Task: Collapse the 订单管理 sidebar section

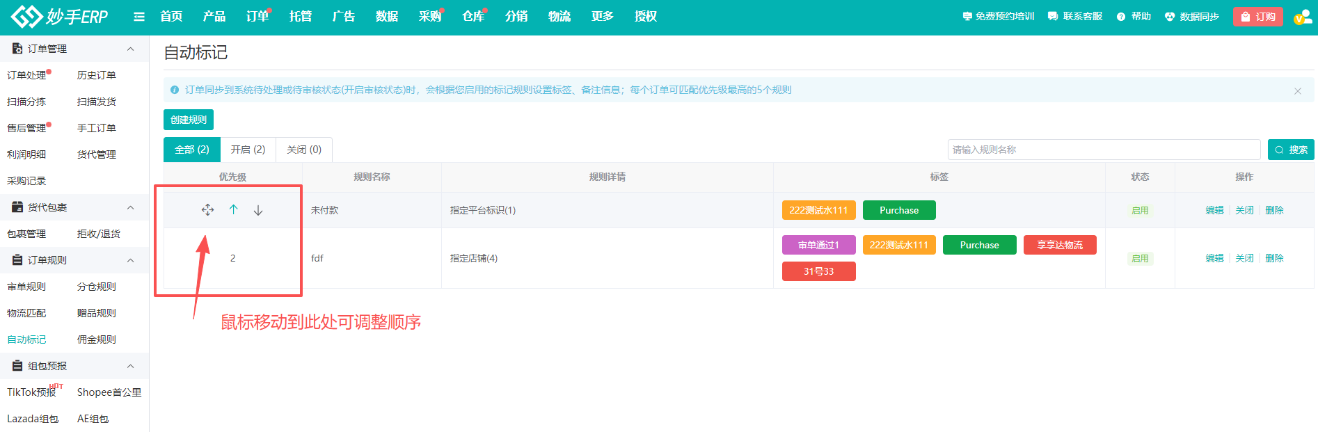Action: 130,49
